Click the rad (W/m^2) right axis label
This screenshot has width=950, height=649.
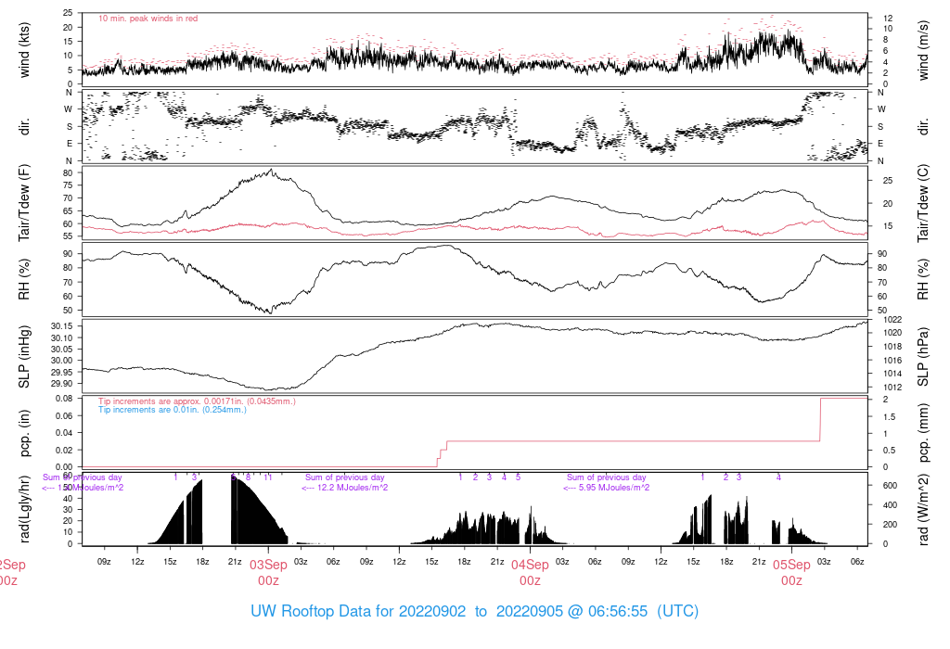923,509
